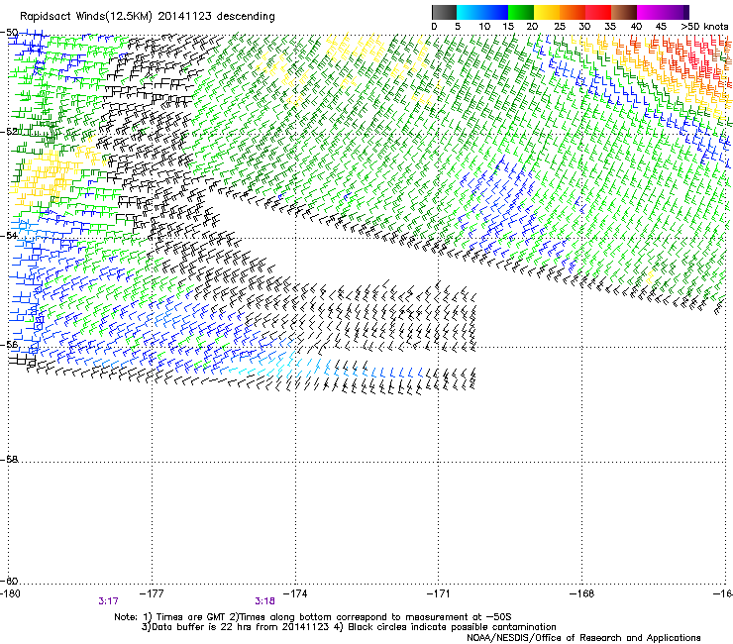
Task: Click the -171 longitude axis label
Action: pyautogui.click(x=439, y=593)
